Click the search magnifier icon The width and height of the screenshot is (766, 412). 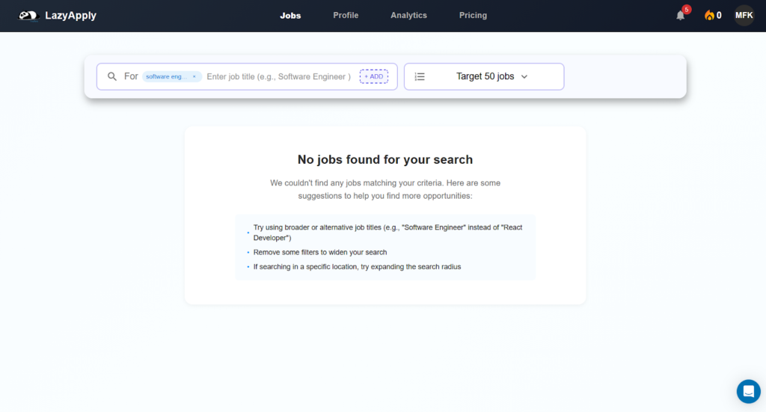[112, 76]
